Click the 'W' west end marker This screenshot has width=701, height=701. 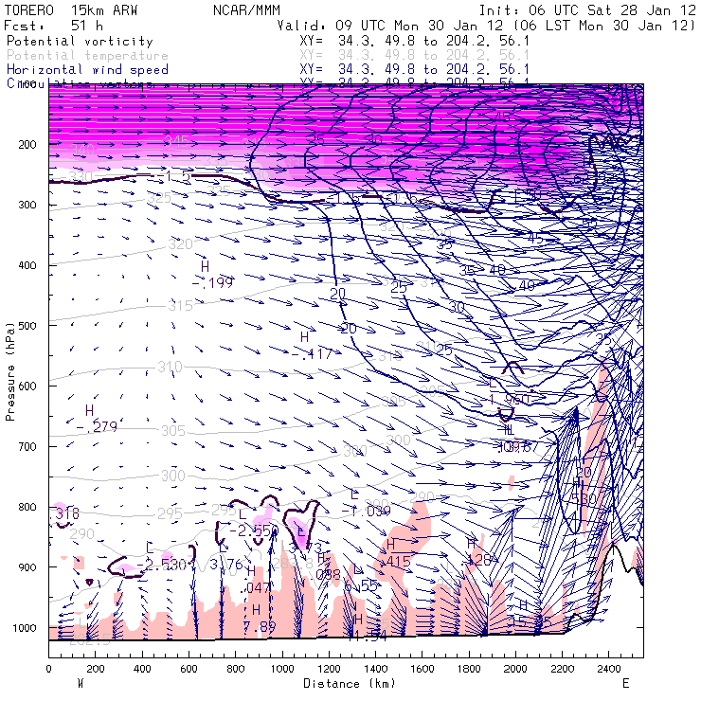(81, 683)
